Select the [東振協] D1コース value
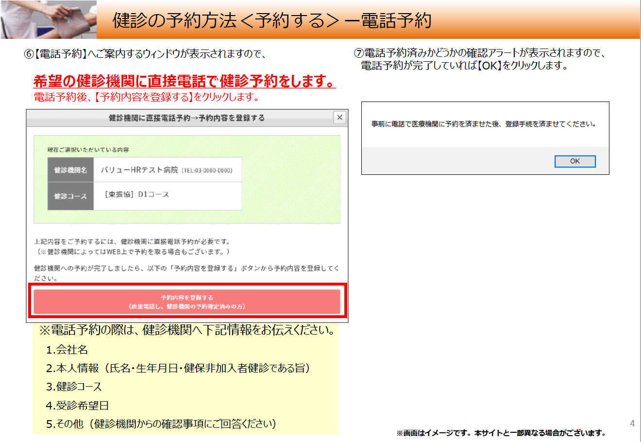 point(136,194)
